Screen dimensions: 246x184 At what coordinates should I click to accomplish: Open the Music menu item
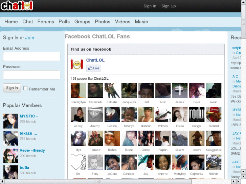[141, 22]
